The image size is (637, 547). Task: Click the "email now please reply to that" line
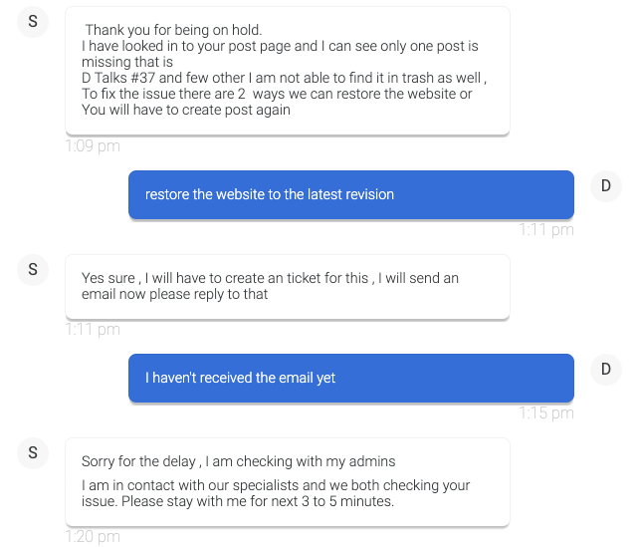pyautogui.click(x=175, y=294)
